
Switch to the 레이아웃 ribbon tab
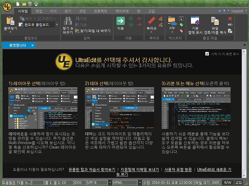(122, 11)
